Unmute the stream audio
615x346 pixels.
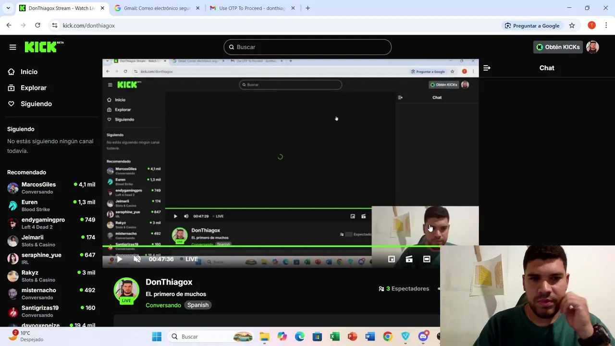coord(137,259)
